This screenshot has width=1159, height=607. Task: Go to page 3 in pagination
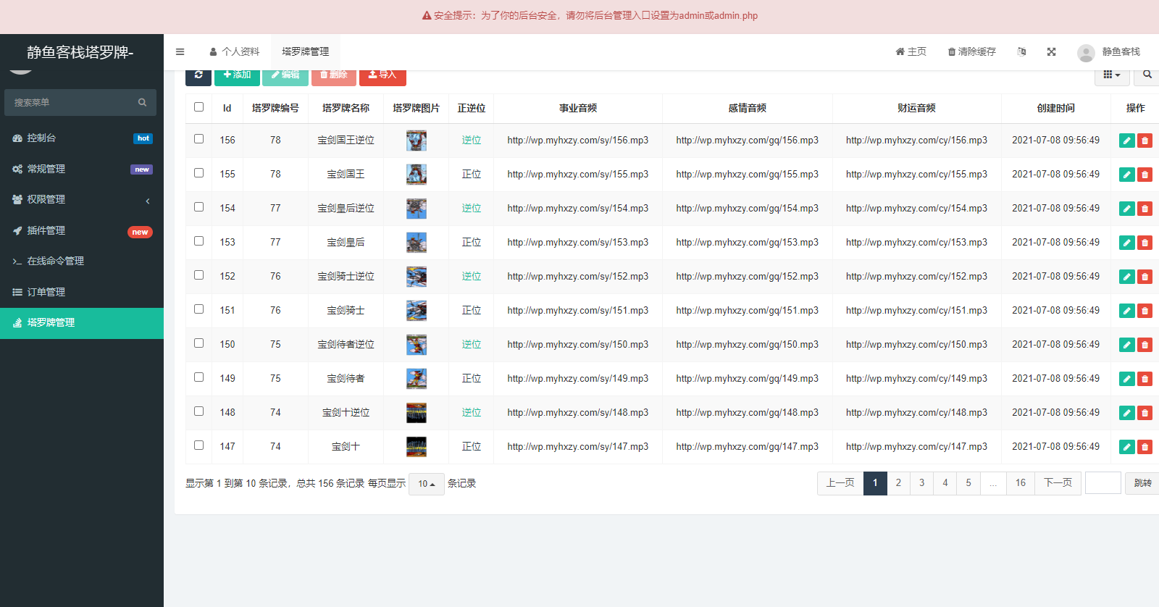[x=921, y=483]
